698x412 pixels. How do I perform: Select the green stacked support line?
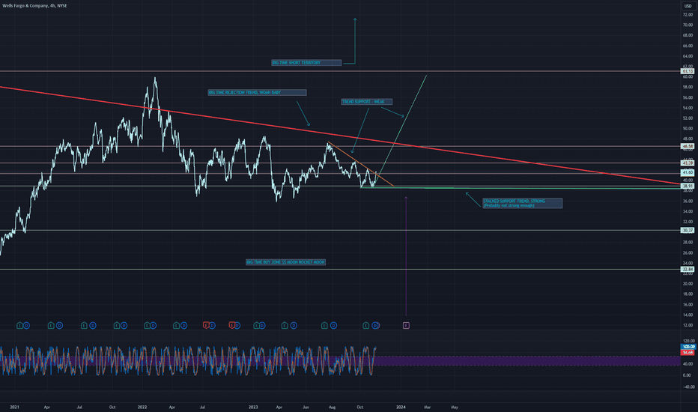[x=521, y=188]
